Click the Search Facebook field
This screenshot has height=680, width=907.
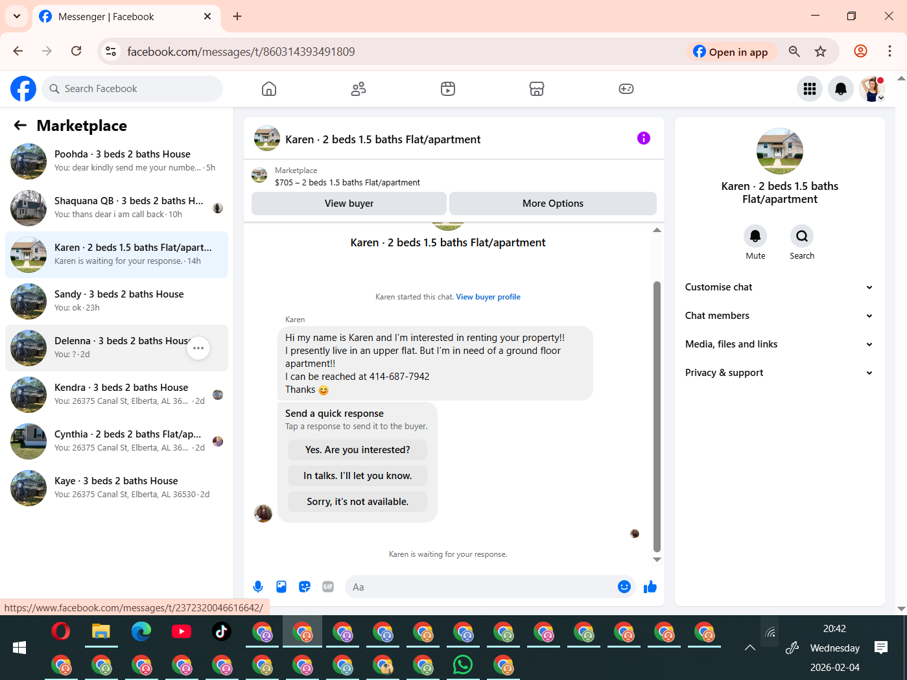[132, 89]
